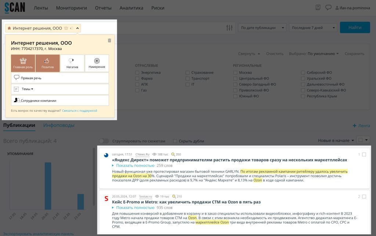
Task: Click Сотрудники компании people row
Action: [x=60, y=100]
